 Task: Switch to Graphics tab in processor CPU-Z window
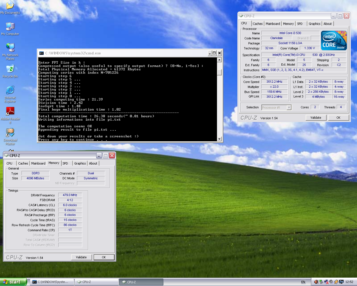315,24
